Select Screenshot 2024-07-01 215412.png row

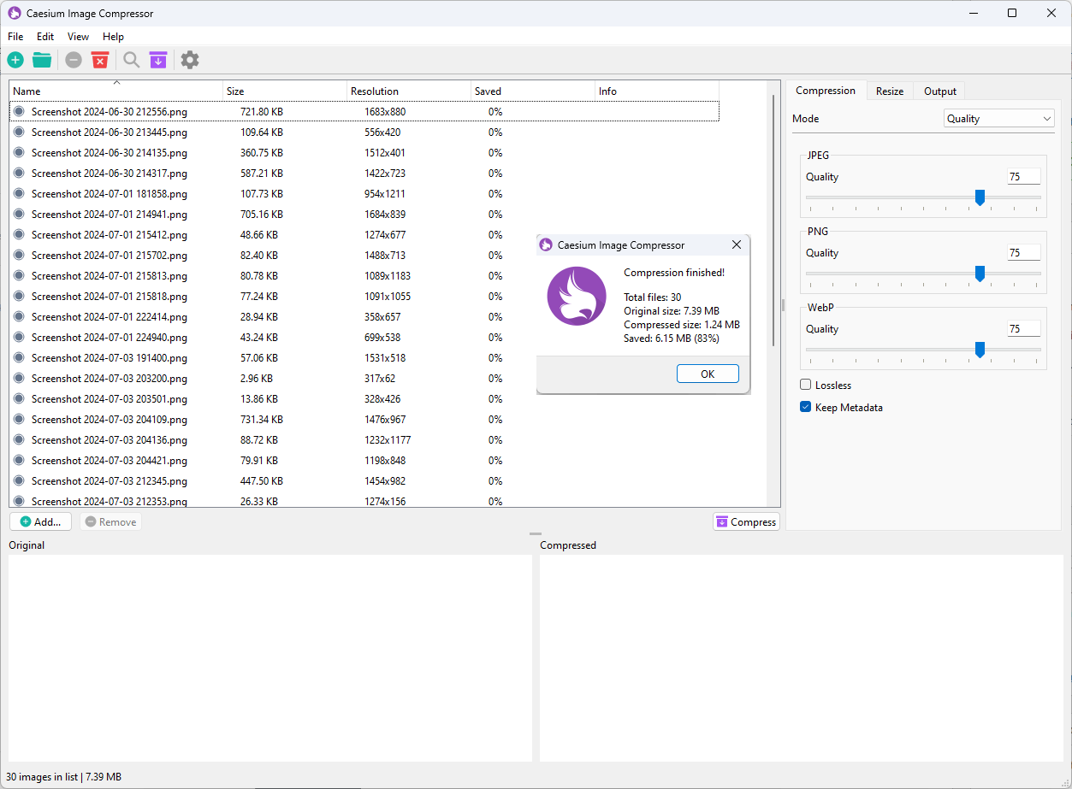click(x=364, y=235)
